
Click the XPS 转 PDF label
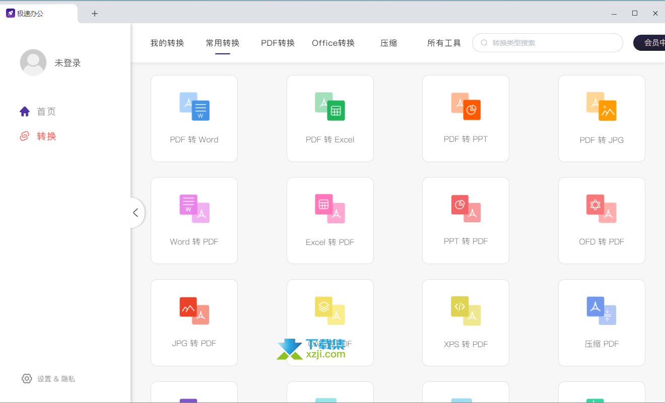pyautogui.click(x=466, y=344)
